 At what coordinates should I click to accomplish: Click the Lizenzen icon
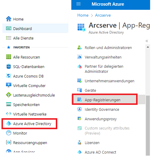point(79,142)
